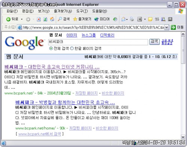Open the History icon

click(x=115, y=19)
